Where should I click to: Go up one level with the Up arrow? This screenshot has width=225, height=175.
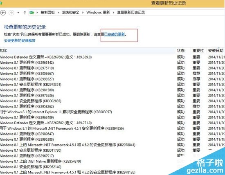point(25,13)
